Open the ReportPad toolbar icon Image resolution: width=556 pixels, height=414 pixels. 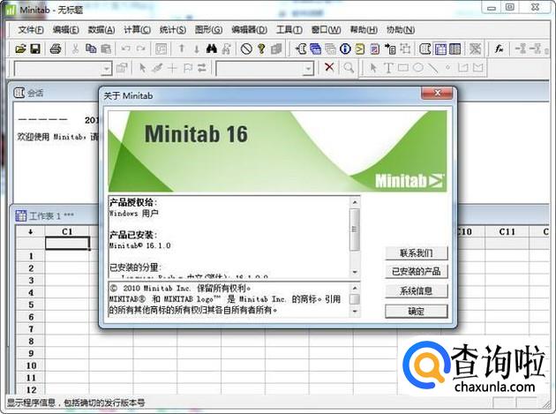(x=375, y=49)
